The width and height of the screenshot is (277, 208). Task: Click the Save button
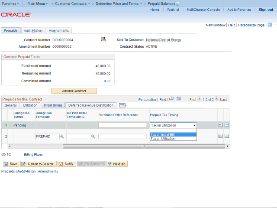point(10,164)
